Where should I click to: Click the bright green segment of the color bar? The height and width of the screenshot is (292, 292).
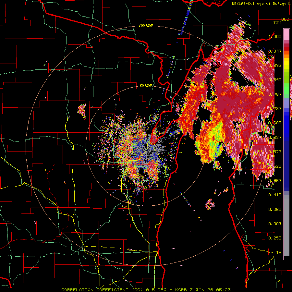[x=286, y=89]
